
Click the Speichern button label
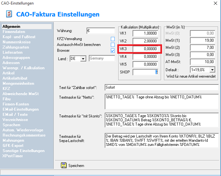click(76, 166)
